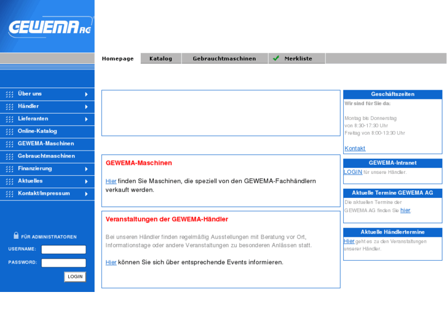Expand the Kontakt/Impressum submenu arrow
Image resolution: width=447 pixels, height=335 pixels.
coord(86,194)
